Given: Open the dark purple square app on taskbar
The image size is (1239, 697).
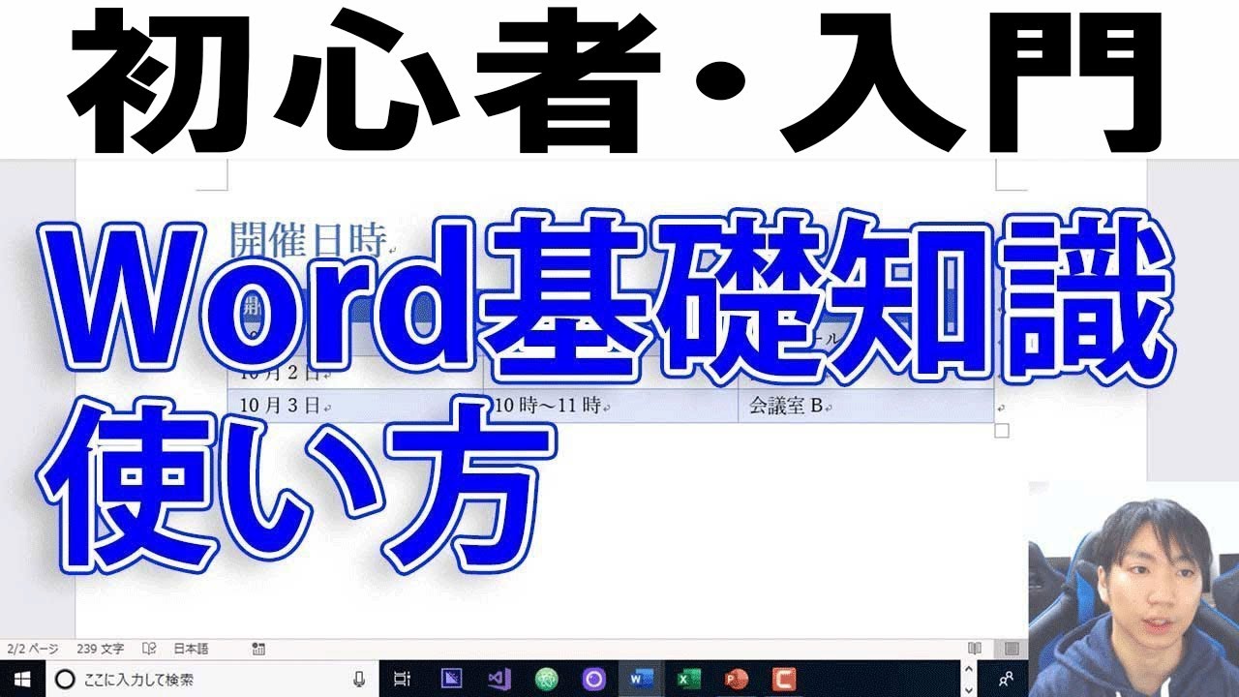Looking at the screenshot, I should click(x=451, y=679).
